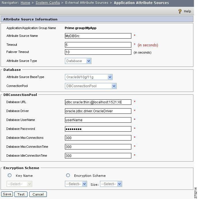The width and height of the screenshot is (198, 199).
Task: Select the Key Name radio button
Action: (10, 175)
